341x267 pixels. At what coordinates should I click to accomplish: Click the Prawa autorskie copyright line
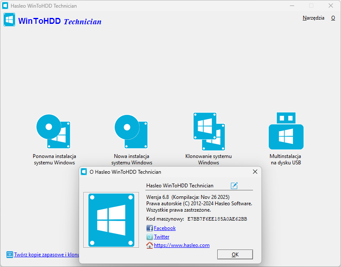coord(199,204)
